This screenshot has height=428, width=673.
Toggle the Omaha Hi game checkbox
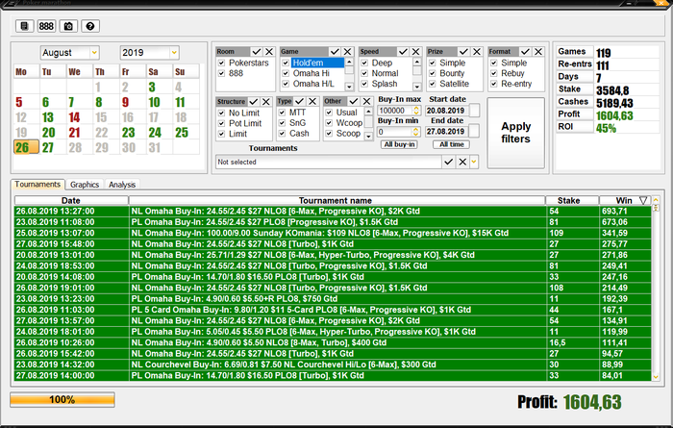[286, 73]
